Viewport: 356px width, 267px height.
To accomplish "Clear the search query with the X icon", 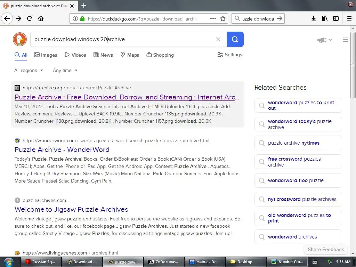I will point(218,39).
